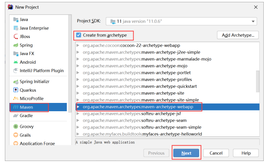Select JBoss project type label
269x164 pixels.
pyautogui.click(x=25, y=37)
